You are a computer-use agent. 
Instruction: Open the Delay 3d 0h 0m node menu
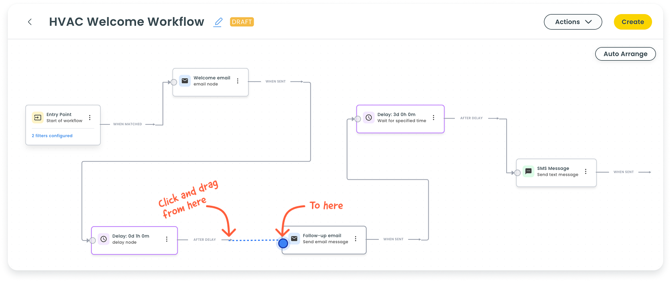coord(434,117)
